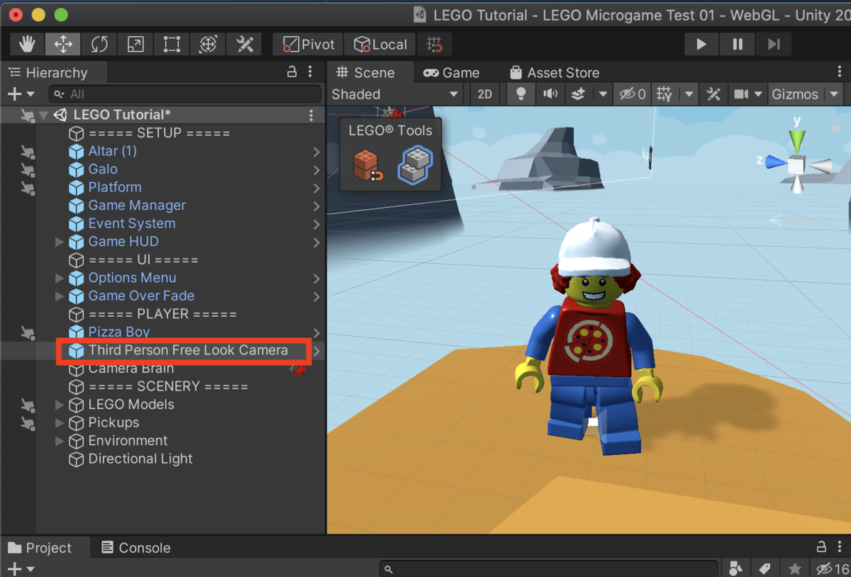The height and width of the screenshot is (577, 851).
Task: Expand the Environment object
Action: [60, 441]
